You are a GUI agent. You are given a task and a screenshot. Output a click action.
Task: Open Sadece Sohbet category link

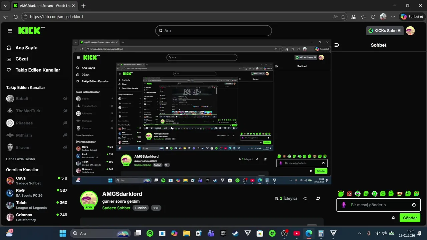(x=116, y=208)
